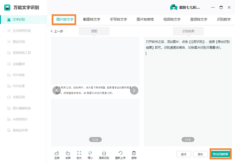Viewport: 235px width, 164px height.
Task: Start partial recognition with 局部识别
Action: (104, 155)
